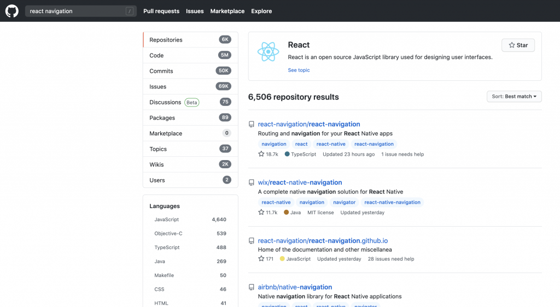Select the Users search category
Screen dimensions: 560x307
coord(190,180)
